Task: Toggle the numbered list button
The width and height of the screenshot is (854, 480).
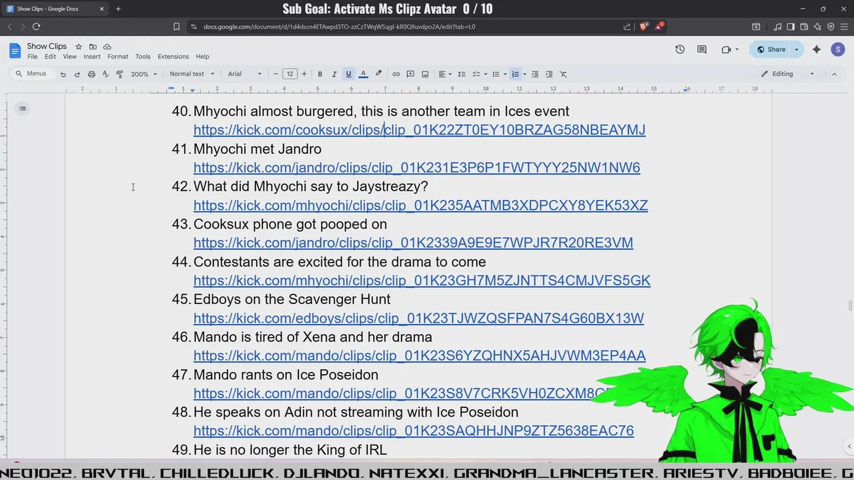Action: click(515, 74)
